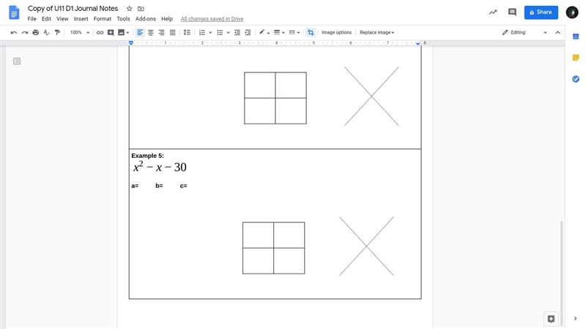This screenshot has width=586, height=329.
Task: Open the Add-ons menu
Action: tap(145, 19)
